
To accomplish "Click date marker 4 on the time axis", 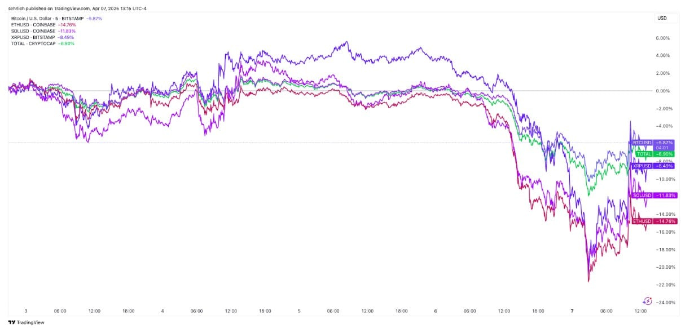I will coord(162,311).
